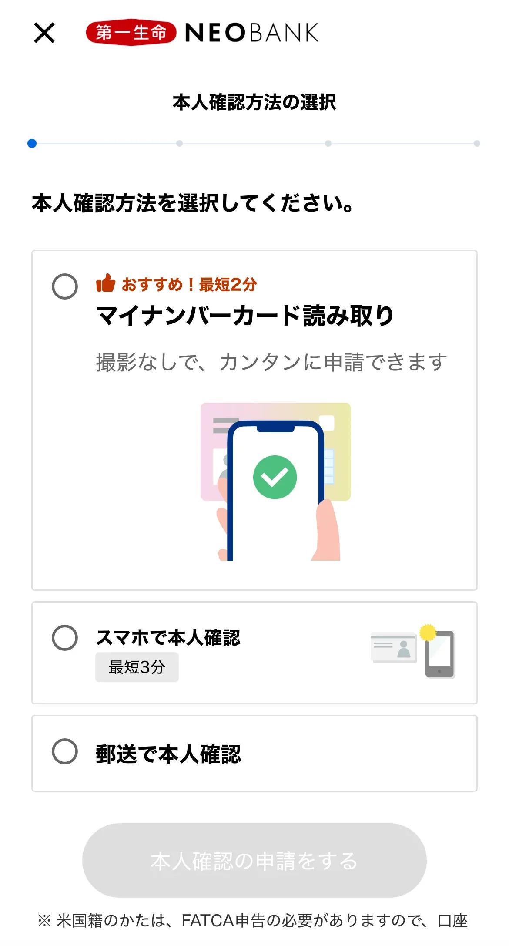Tap the 撮影なしで、カンタンに申請できます description
509x946 pixels.
(x=271, y=362)
